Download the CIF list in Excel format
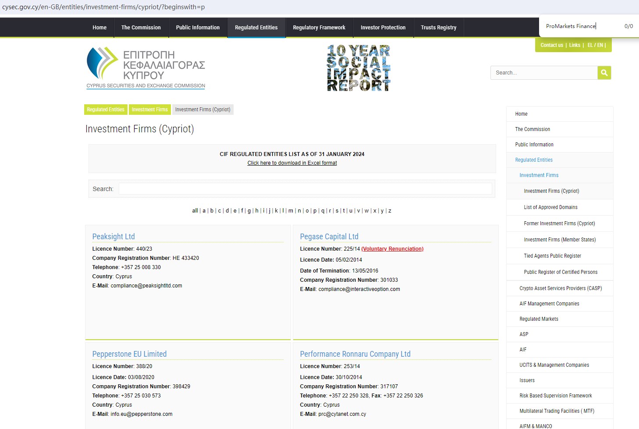 (292, 163)
